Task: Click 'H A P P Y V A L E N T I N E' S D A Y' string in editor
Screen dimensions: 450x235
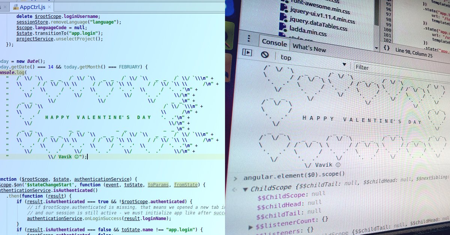Action: click(98, 117)
